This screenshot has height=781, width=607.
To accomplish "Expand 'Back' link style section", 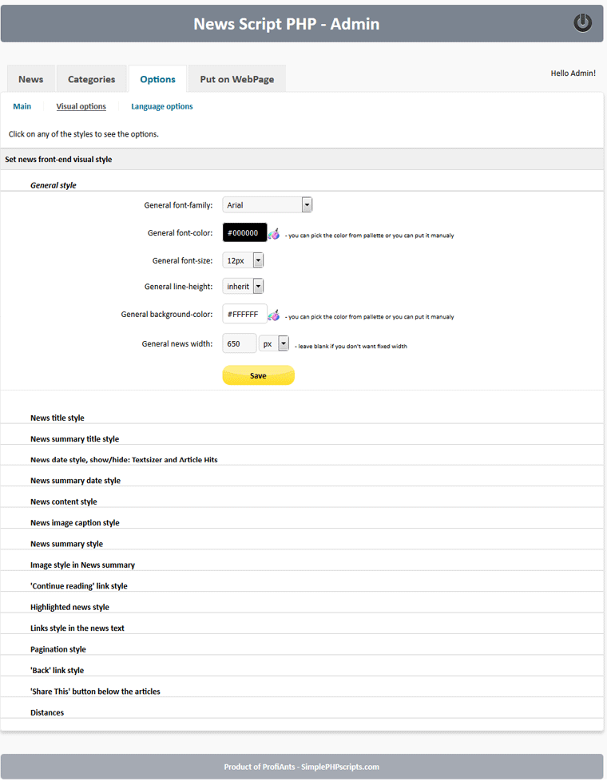I will point(58,671).
